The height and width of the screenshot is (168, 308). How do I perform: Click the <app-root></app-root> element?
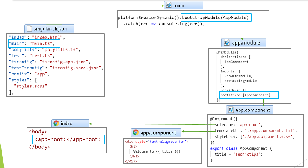68,139
